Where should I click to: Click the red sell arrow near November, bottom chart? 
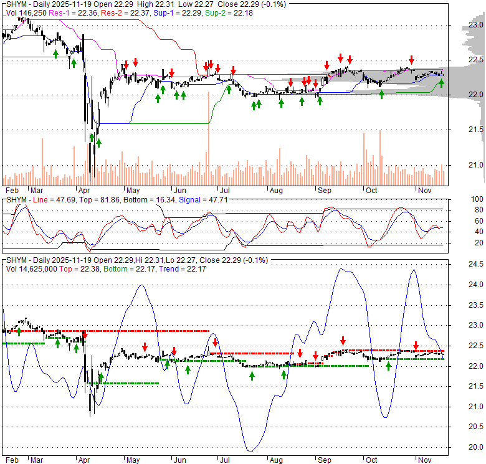(x=416, y=346)
